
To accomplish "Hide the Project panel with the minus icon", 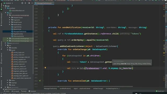I will 32,3.
